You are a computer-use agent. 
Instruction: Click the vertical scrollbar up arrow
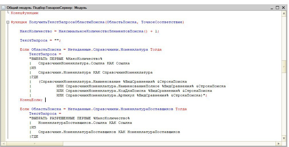coord(284,13)
